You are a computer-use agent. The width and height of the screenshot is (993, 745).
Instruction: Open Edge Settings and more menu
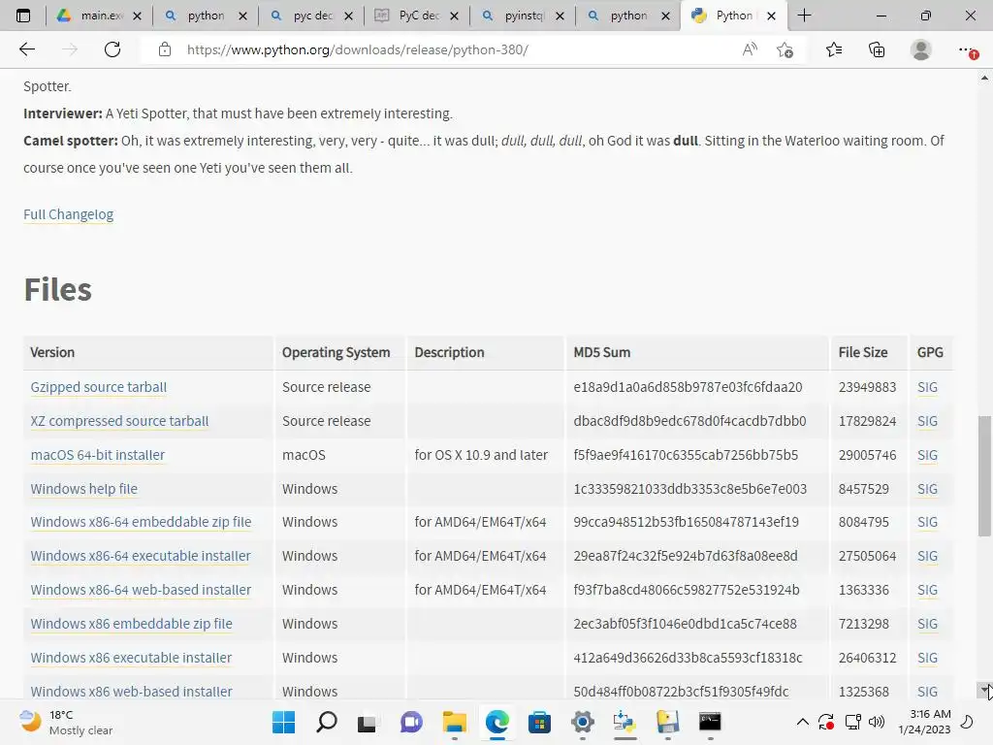click(967, 49)
